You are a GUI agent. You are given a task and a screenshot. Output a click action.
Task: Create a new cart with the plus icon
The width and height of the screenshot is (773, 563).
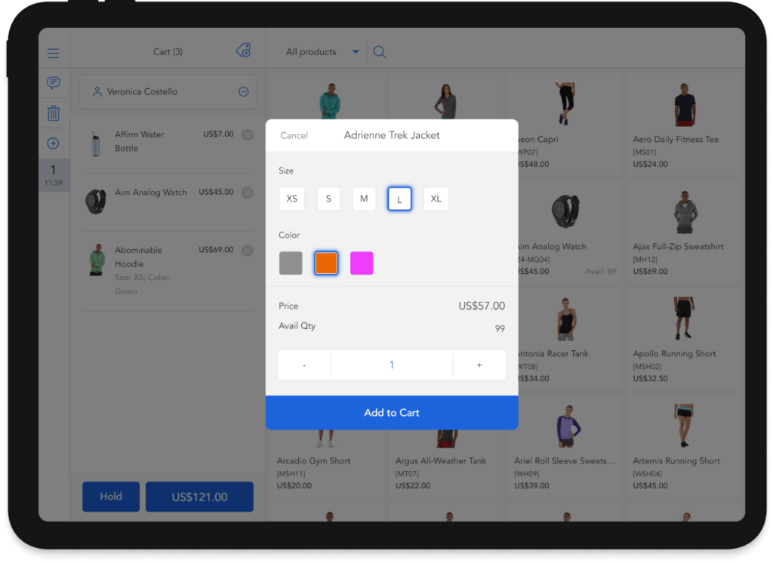(53, 143)
